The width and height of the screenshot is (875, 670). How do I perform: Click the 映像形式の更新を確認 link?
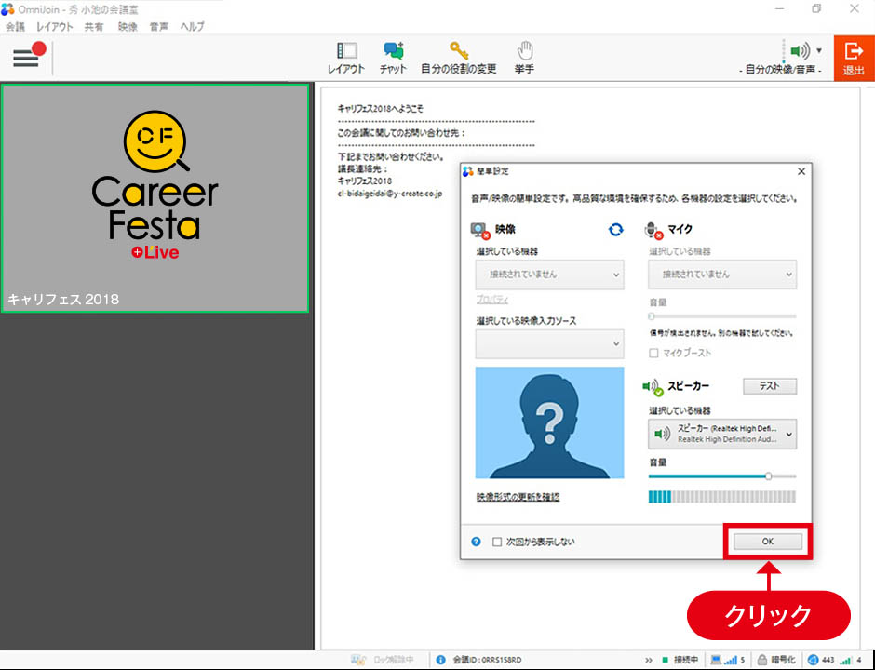point(518,497)
